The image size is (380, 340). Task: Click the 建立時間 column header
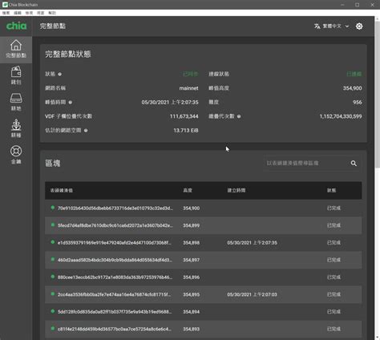[x=236, y=190]
